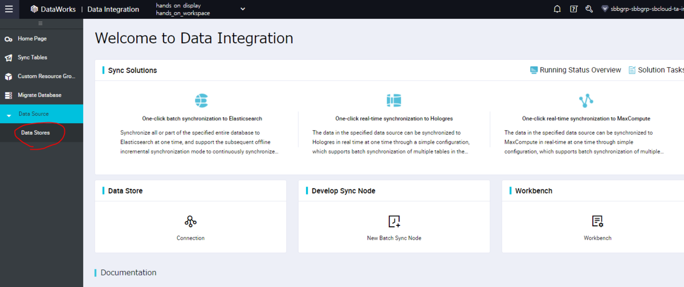Click the Sync Tables sidebar icon
The width and height of the screenshot is (684, 287).
pyautogui.click(x=9, y=58)
